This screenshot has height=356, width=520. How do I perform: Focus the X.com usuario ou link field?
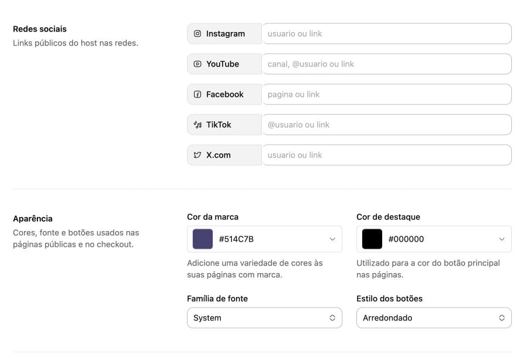tap(386, 155)
